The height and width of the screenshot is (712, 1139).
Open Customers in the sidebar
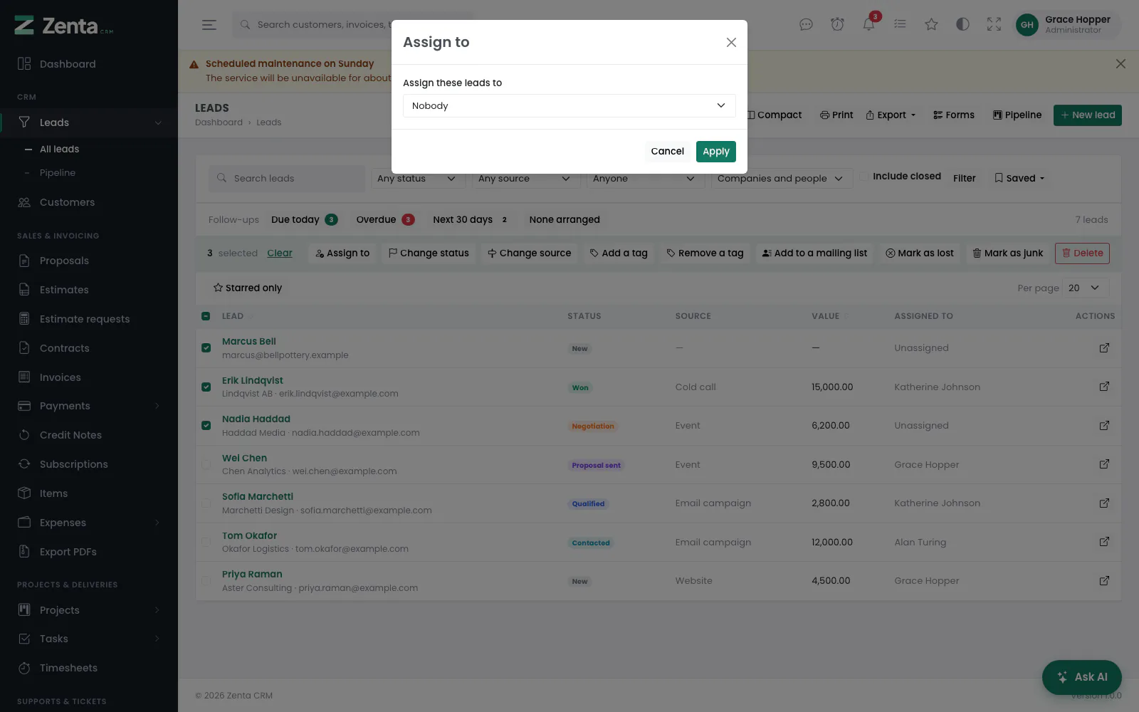[89, 202]
